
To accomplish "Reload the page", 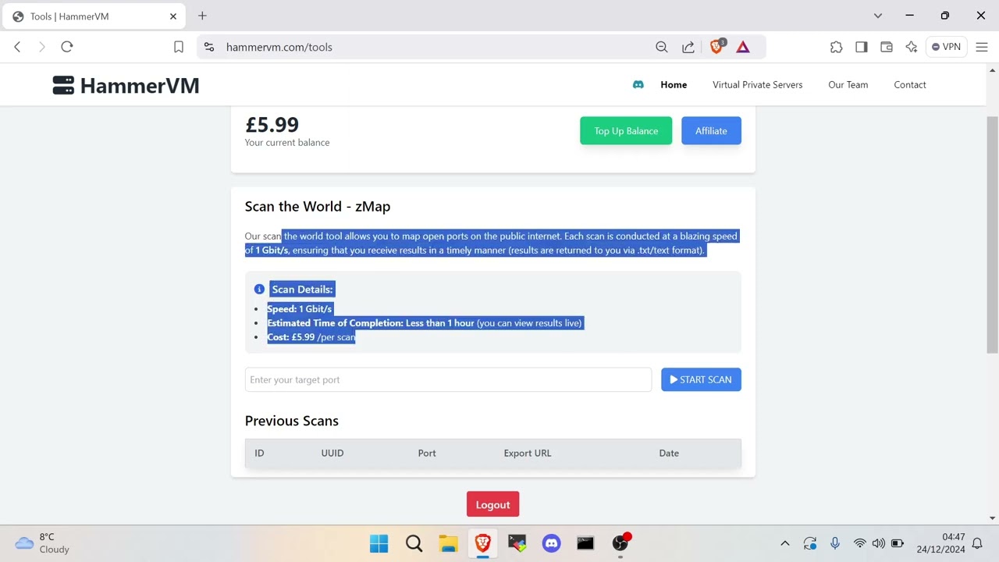I will [x=67, y=47].
